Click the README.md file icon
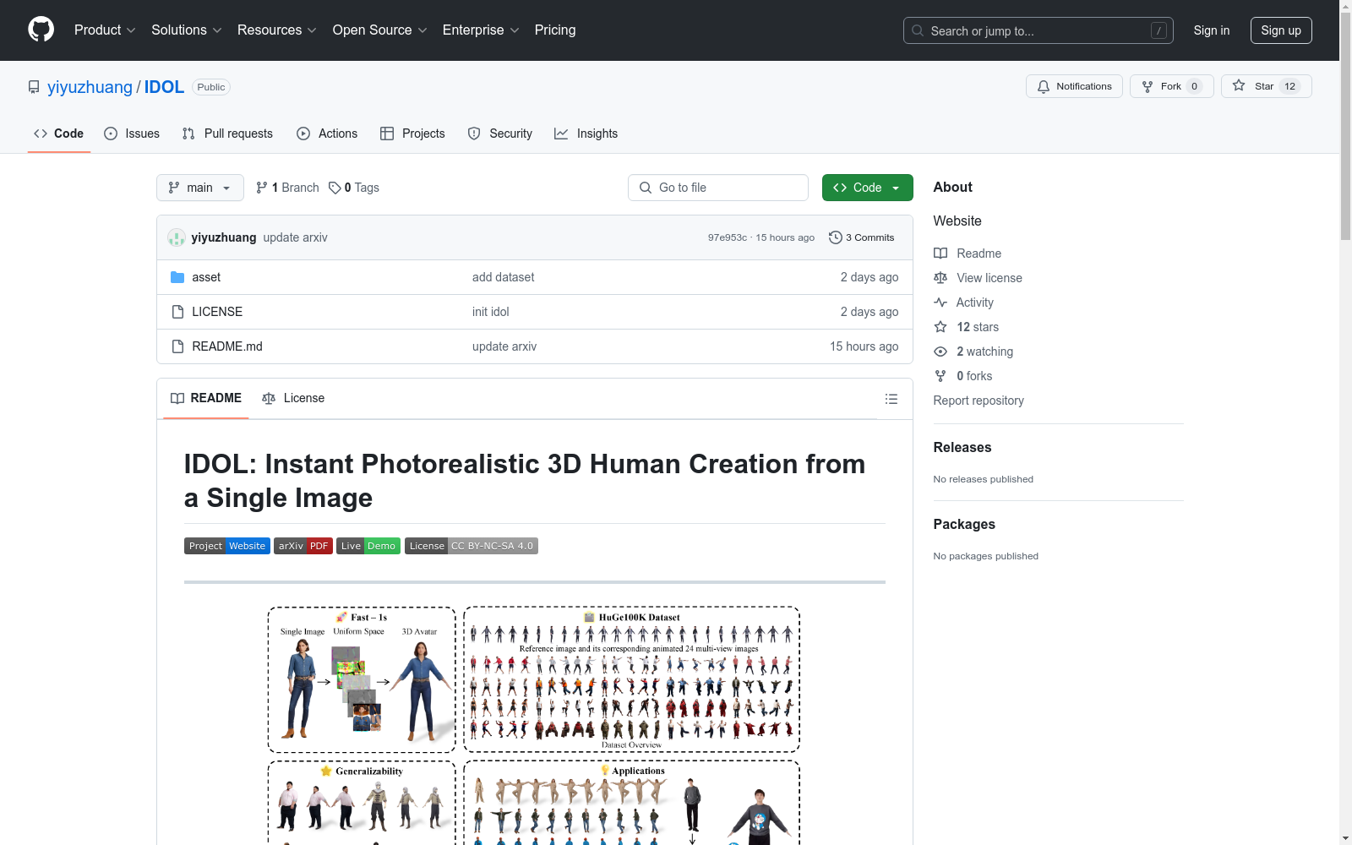 (x=177, y=346)
